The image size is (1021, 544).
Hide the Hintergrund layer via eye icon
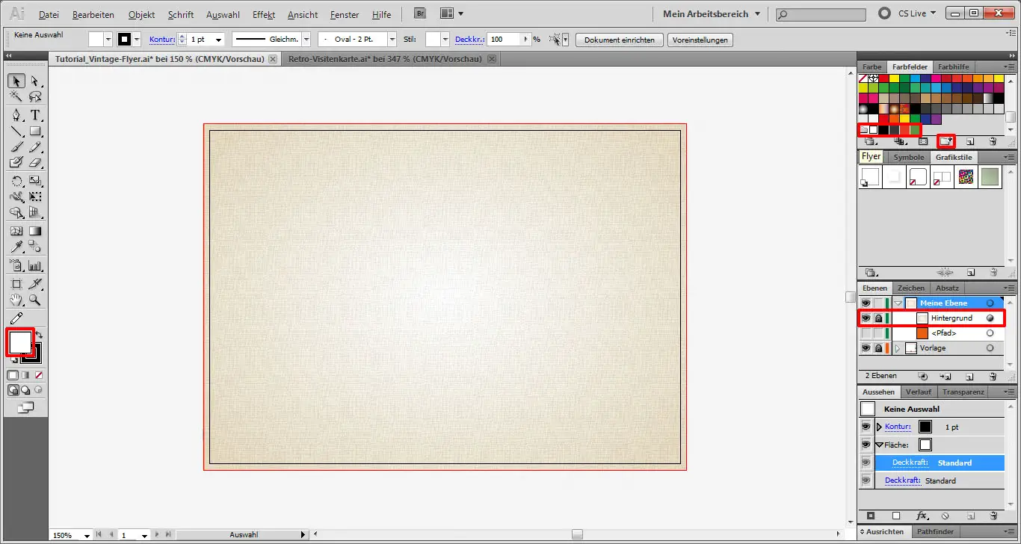coord(866,318)
